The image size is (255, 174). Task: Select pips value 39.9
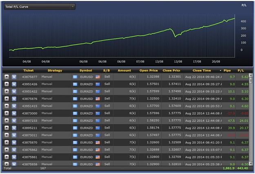coord(231,128)
